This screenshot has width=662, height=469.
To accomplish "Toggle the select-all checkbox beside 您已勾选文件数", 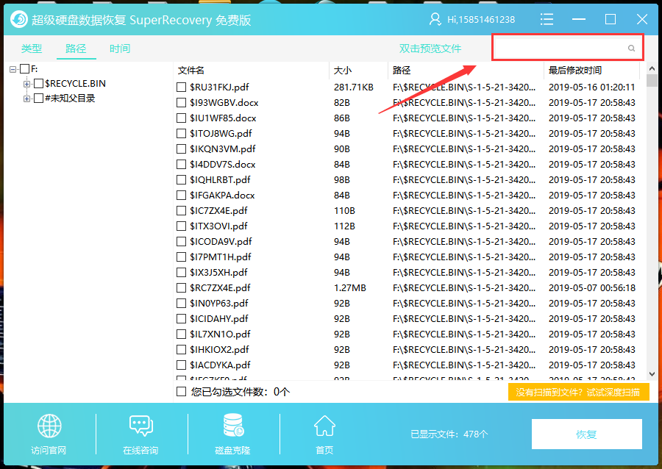I will 181,392.
